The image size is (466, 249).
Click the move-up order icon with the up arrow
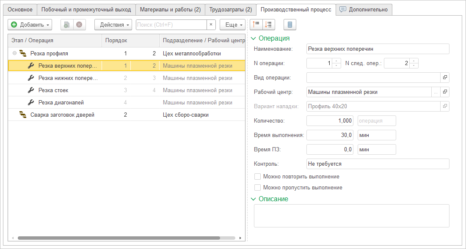256,25
